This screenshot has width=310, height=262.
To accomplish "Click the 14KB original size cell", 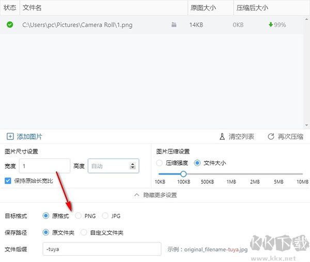I will coord(196,25).
